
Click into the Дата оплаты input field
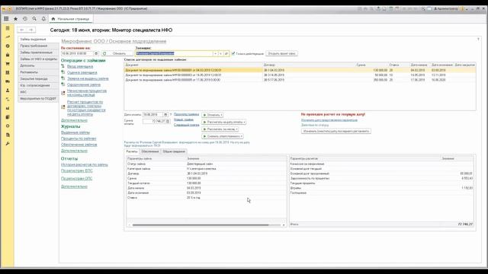click(152, 115)
